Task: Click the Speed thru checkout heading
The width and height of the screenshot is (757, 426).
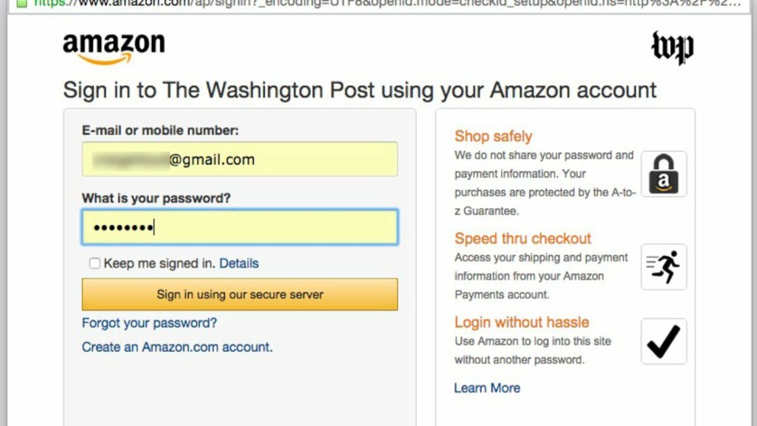Action: point(523,239)
